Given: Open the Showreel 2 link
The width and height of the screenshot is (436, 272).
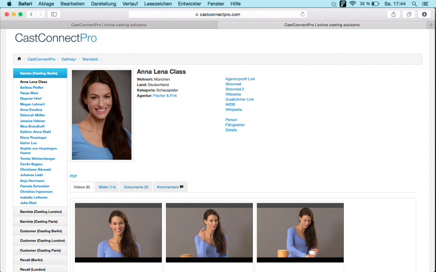Looking at the screenshot, I should tap(235, 89).
